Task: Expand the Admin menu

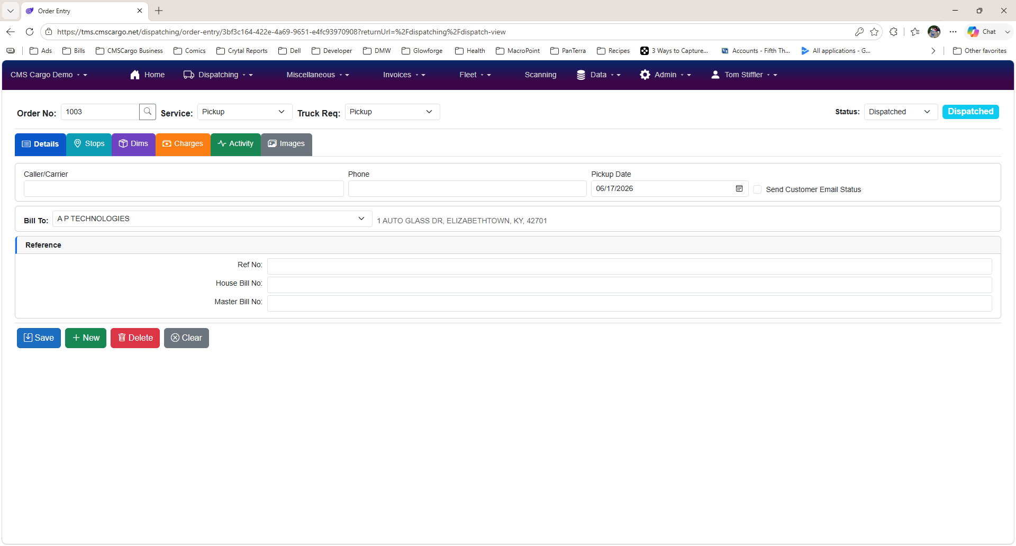Action: coord(665,75)
